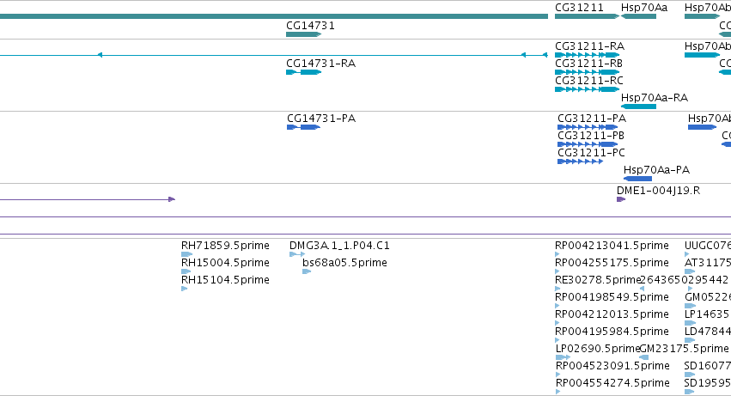Click the DME1-004J19.R purple marker
Image resolution: width=731 pixels, height=396 pixels.
621,199
